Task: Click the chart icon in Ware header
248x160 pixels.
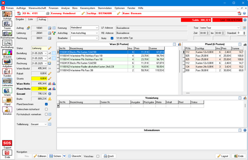Action: click(x=179, y=44)
